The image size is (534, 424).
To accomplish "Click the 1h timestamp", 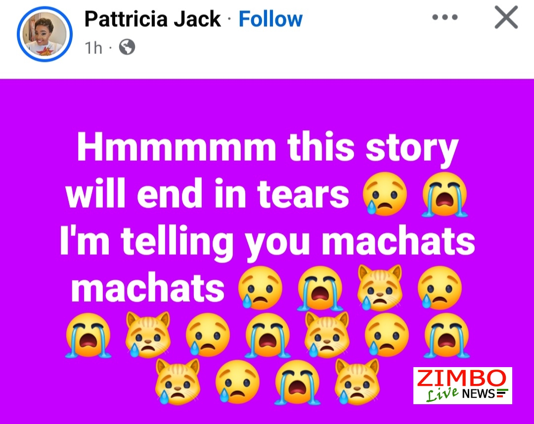I will coord(93,47).
